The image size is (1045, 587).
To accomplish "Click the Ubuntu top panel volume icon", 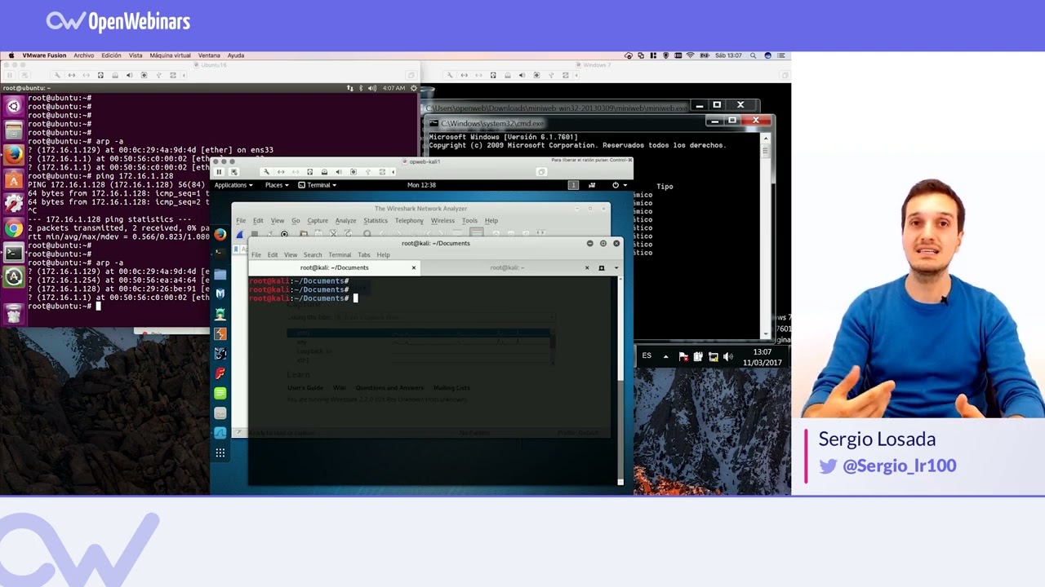I will coord(372,88).
